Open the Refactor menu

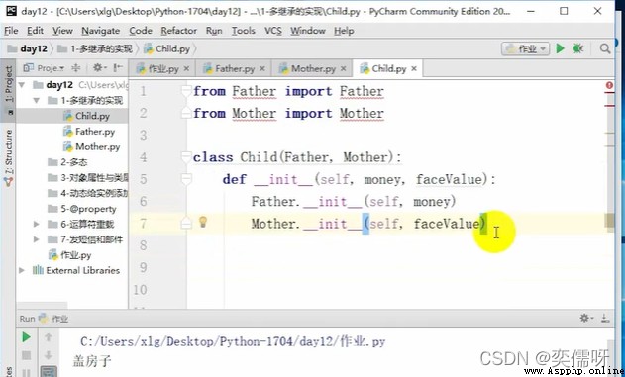[x=178, y=31]
